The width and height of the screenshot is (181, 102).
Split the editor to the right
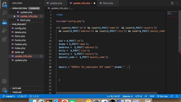click(172, 3)
